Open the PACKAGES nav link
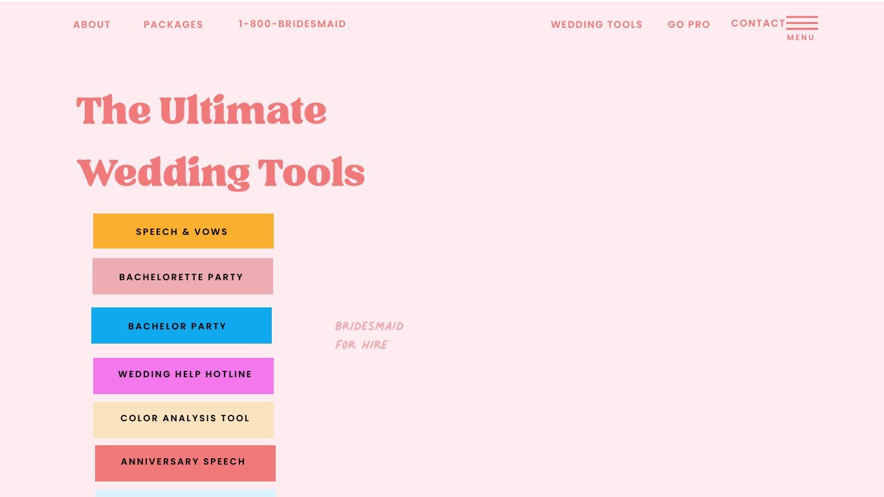 coord(173,25)
